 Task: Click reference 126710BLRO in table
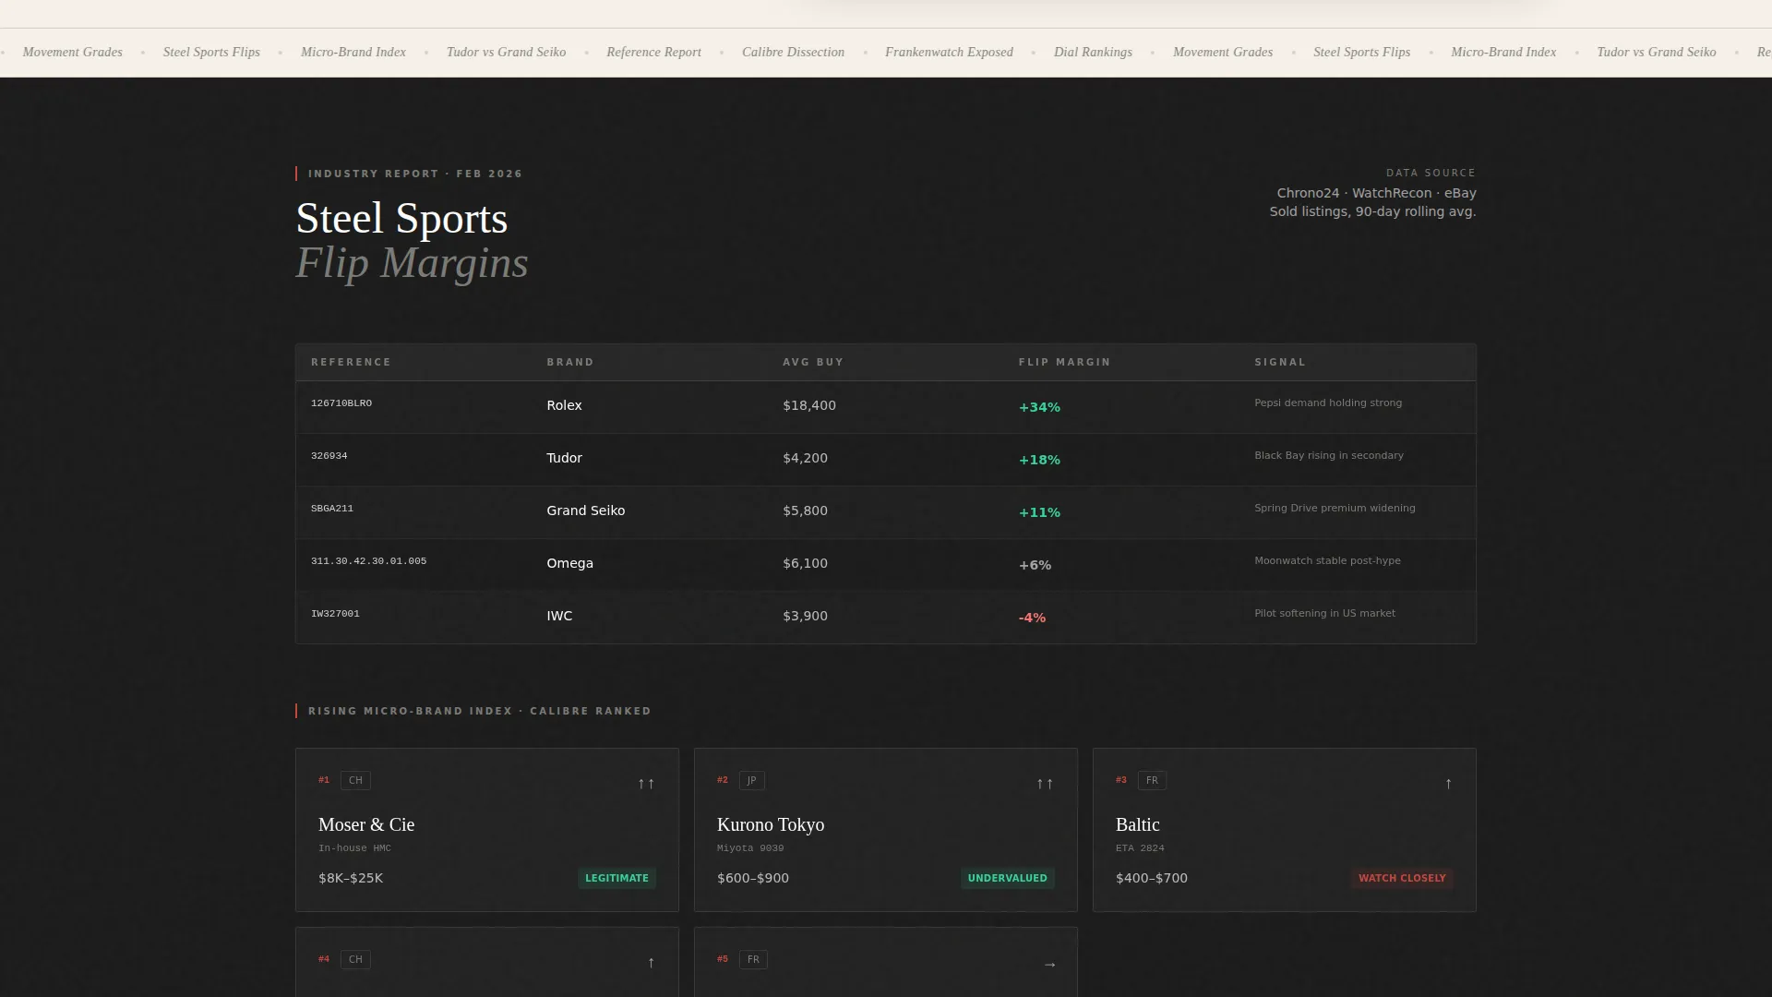click(x=341, y=403)
